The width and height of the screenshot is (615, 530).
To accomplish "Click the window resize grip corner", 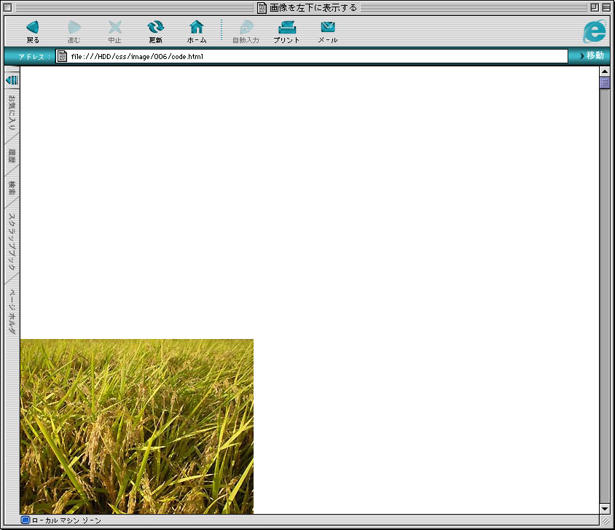I will click(x=606, y=521).
